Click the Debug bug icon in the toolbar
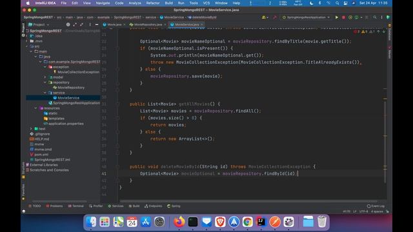413x232 pixels. tap(350, 17)
